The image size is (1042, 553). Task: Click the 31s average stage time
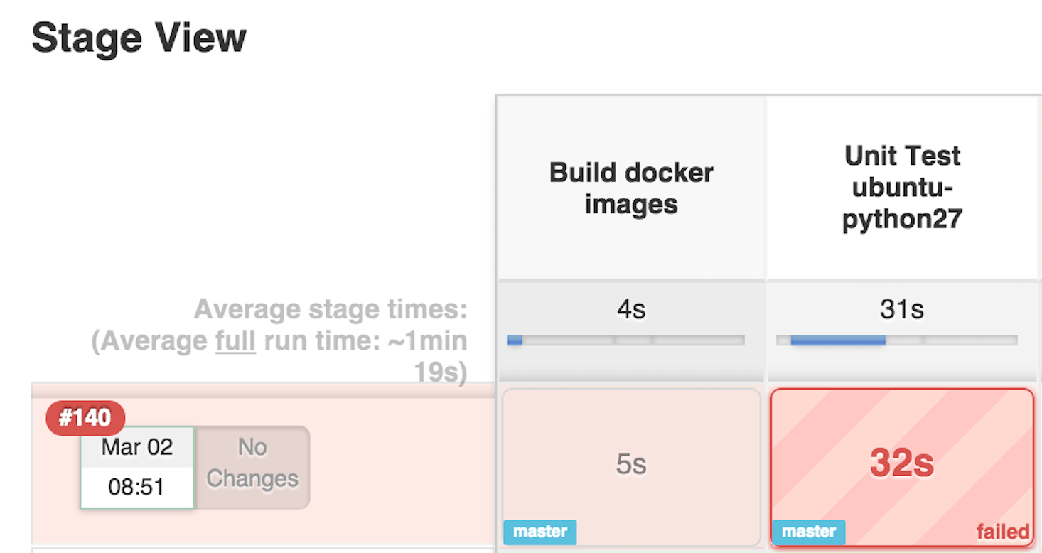coord(901,310)
